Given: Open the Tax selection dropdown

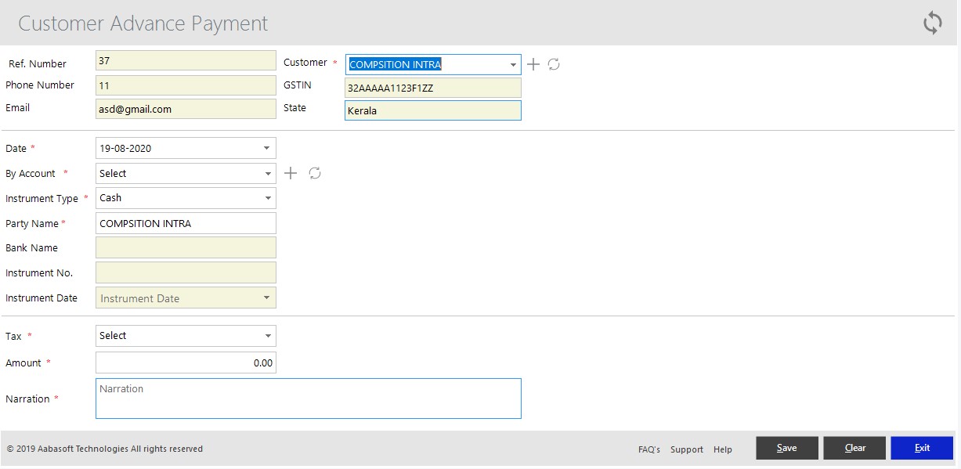Looking at the screenshot, I should tap(266, 336).
